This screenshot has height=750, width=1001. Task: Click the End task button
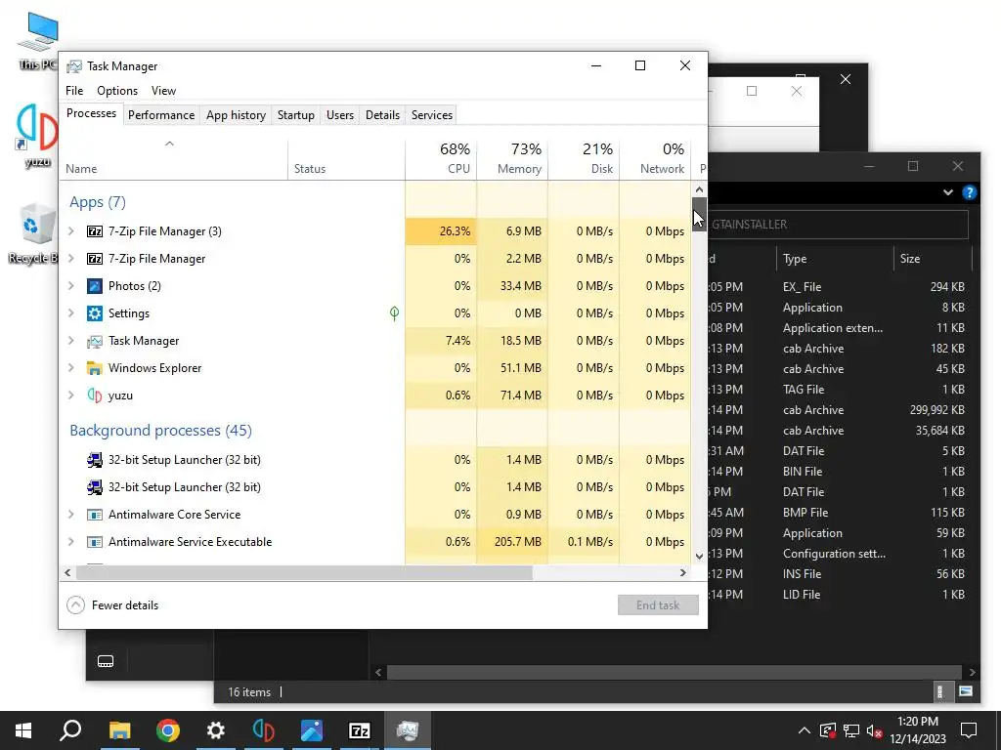point(658,605)
